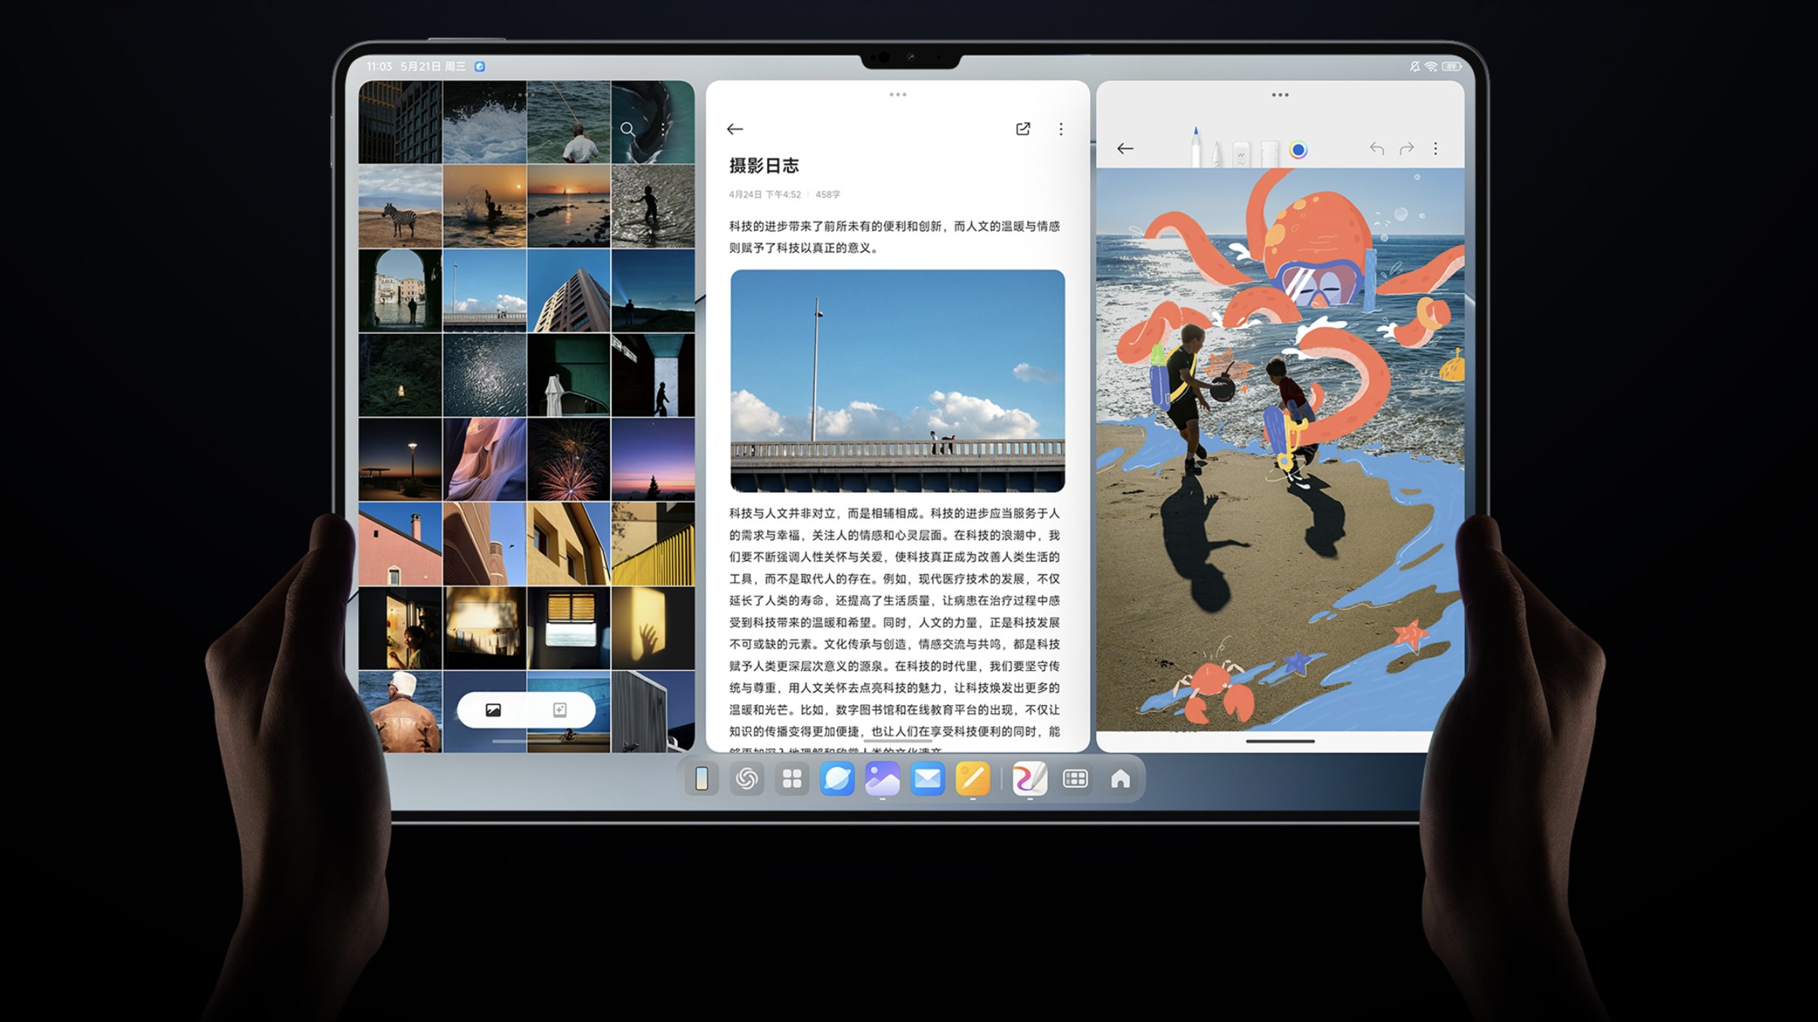This screenshot has width=1818, height=1022.
Task: Launch Notes app from the dock
Action: pyautogui.click(x=972, y=779)
